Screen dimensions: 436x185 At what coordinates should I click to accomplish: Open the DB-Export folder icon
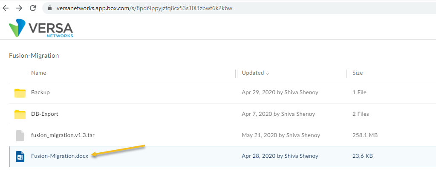(x=20, y=115)
